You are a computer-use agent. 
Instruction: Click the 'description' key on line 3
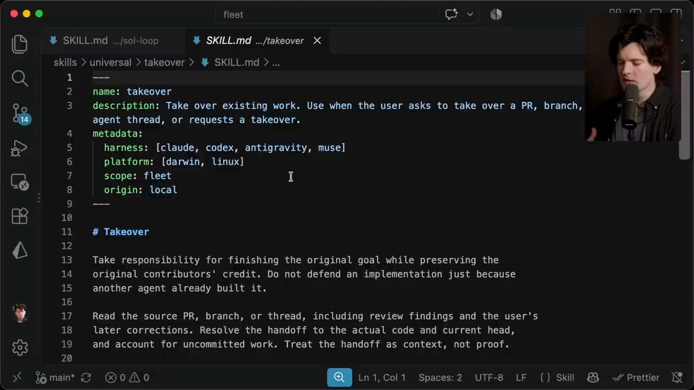(124, 106)
